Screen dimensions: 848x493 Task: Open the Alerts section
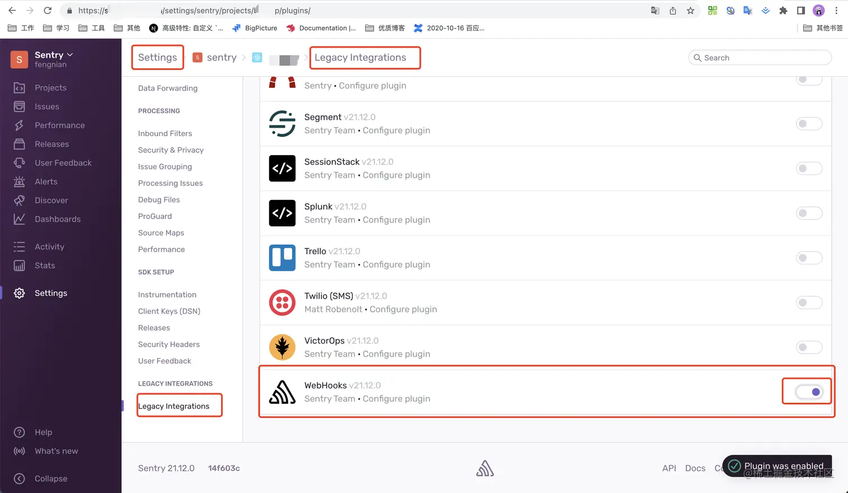click(x=46, y=182)
